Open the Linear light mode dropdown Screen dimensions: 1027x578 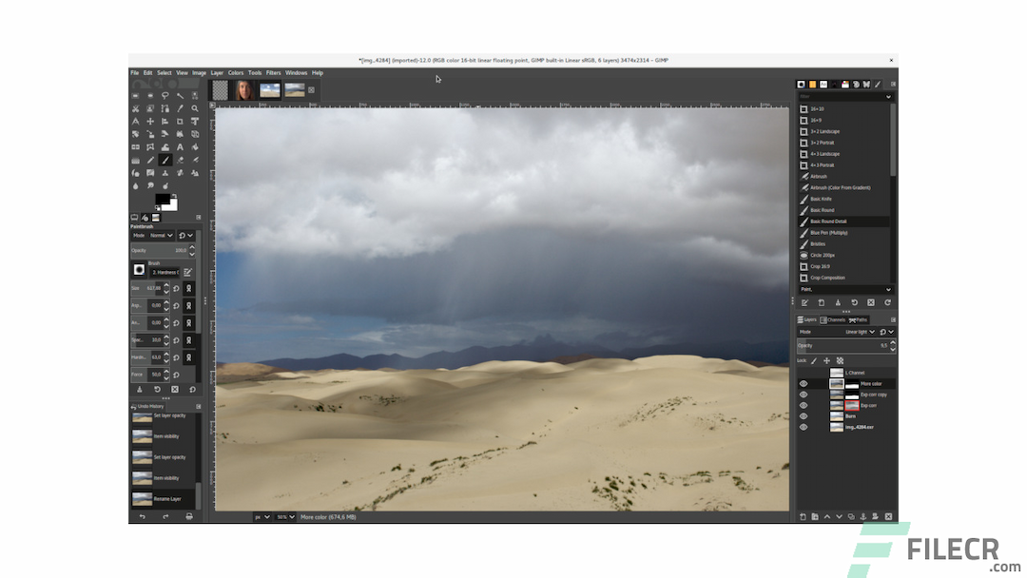858,332
